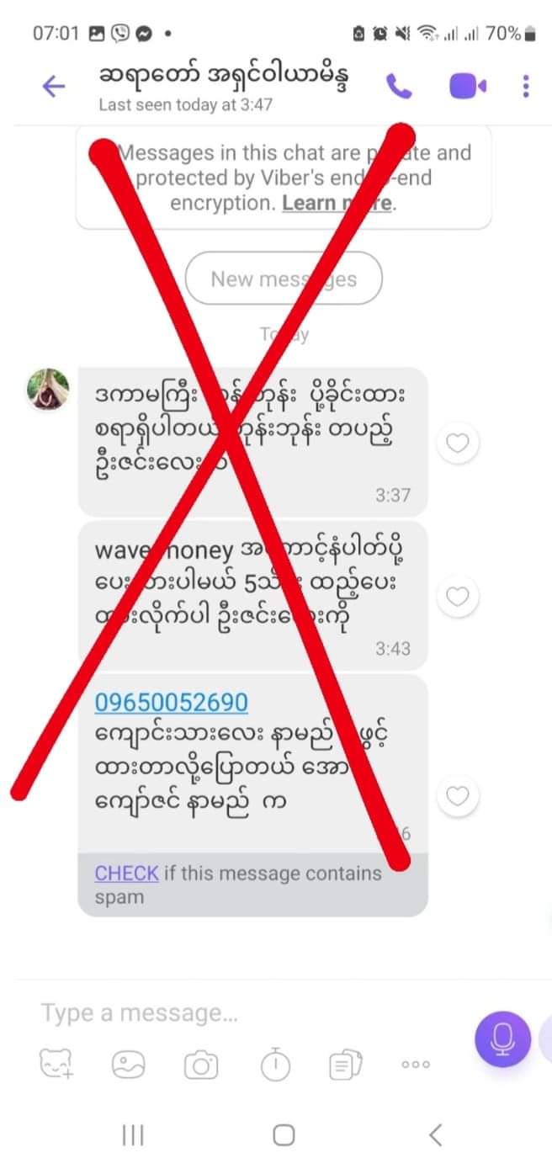The image size is (552, 1174).
Task: Open the camera from the message toolbar
Action: click(x=201, y=1065)
